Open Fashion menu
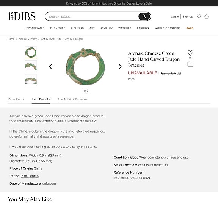 [x=143, y=28]
